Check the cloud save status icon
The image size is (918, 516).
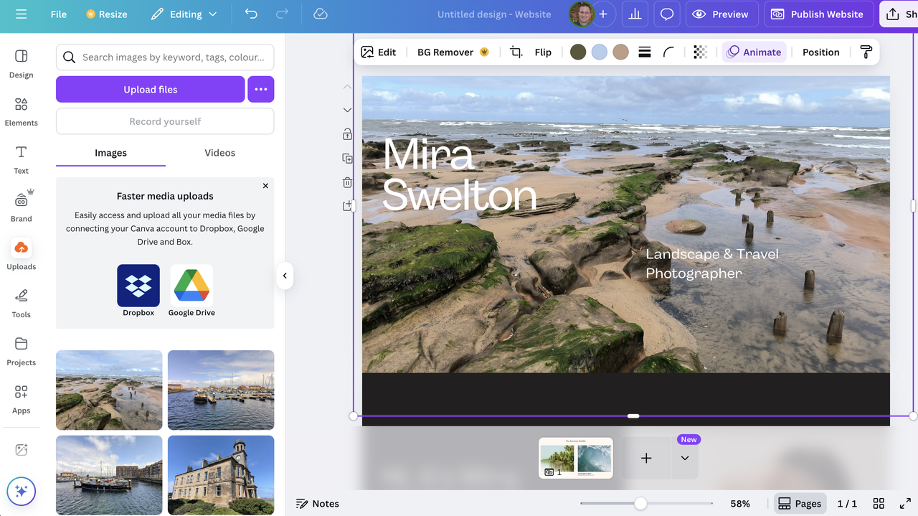pyautogui.click(x=321, y=14)
